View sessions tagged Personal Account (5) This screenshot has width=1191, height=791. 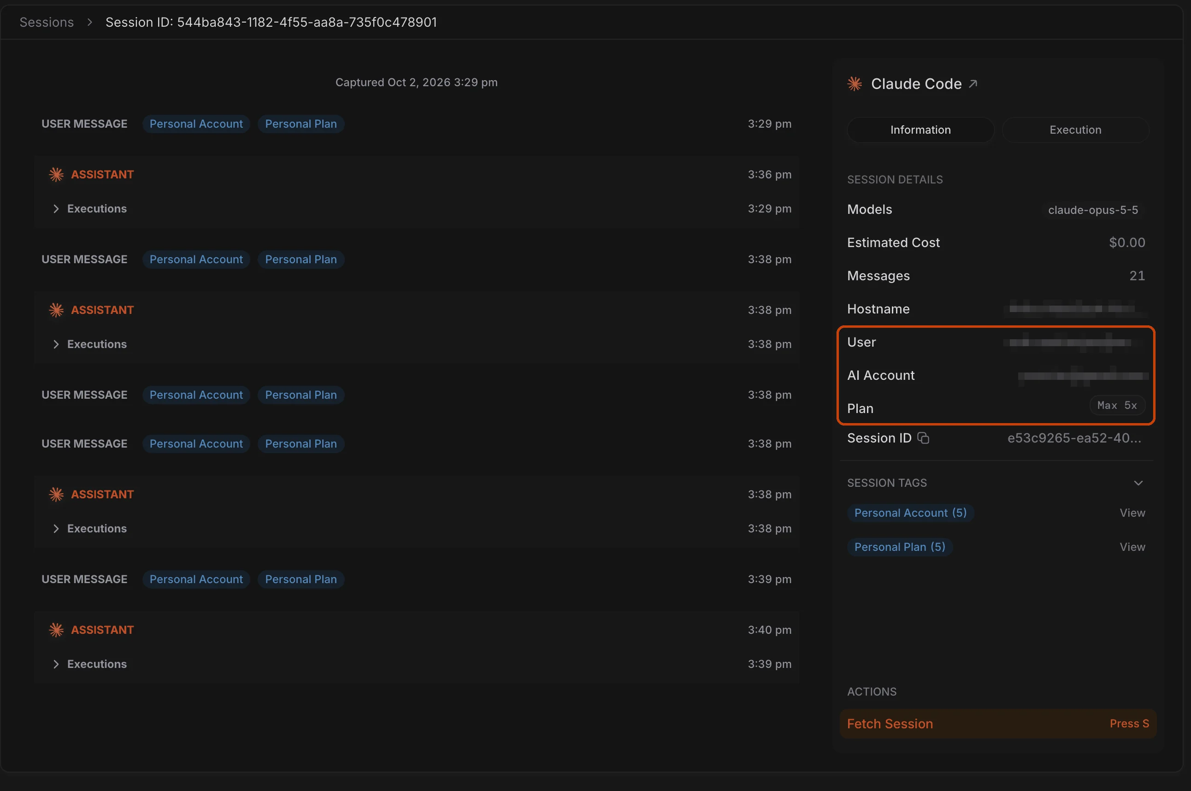point(1132,513)
